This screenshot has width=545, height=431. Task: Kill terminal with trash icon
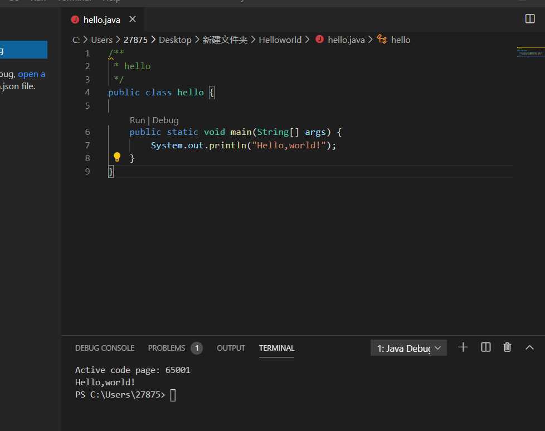tap(507, 347)
